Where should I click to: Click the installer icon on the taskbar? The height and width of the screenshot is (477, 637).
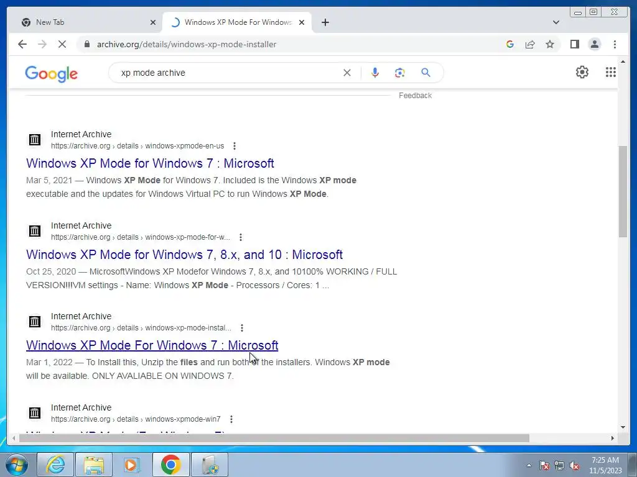click(x=210, y=465)
